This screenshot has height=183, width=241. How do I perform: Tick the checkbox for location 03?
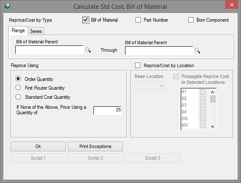pyautogui.click(x=203, y=105)
